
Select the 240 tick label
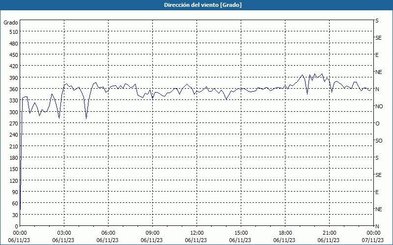coord(14,135)
